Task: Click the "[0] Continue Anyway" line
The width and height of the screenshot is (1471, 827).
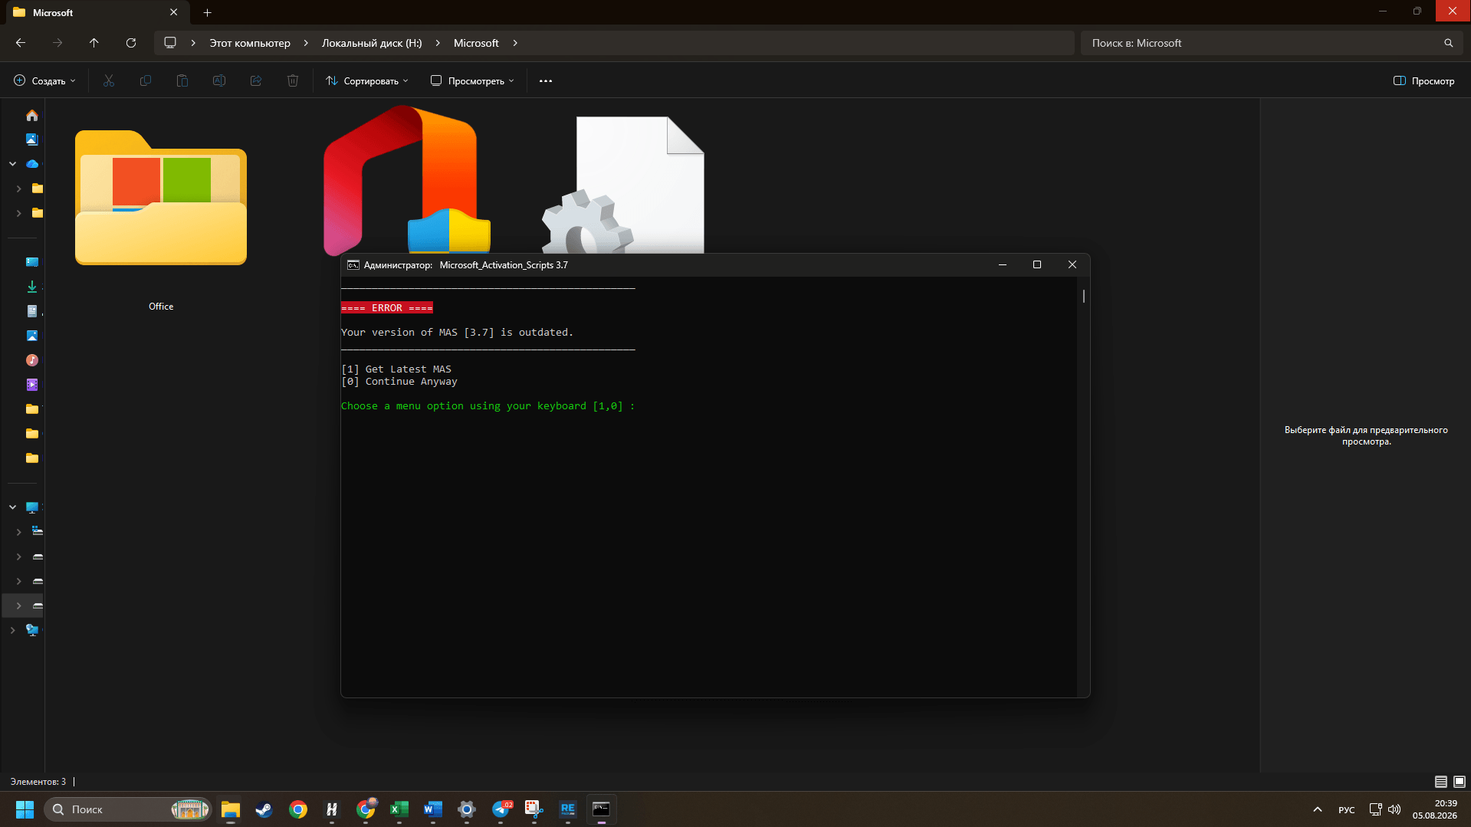Action: [399, 382]
